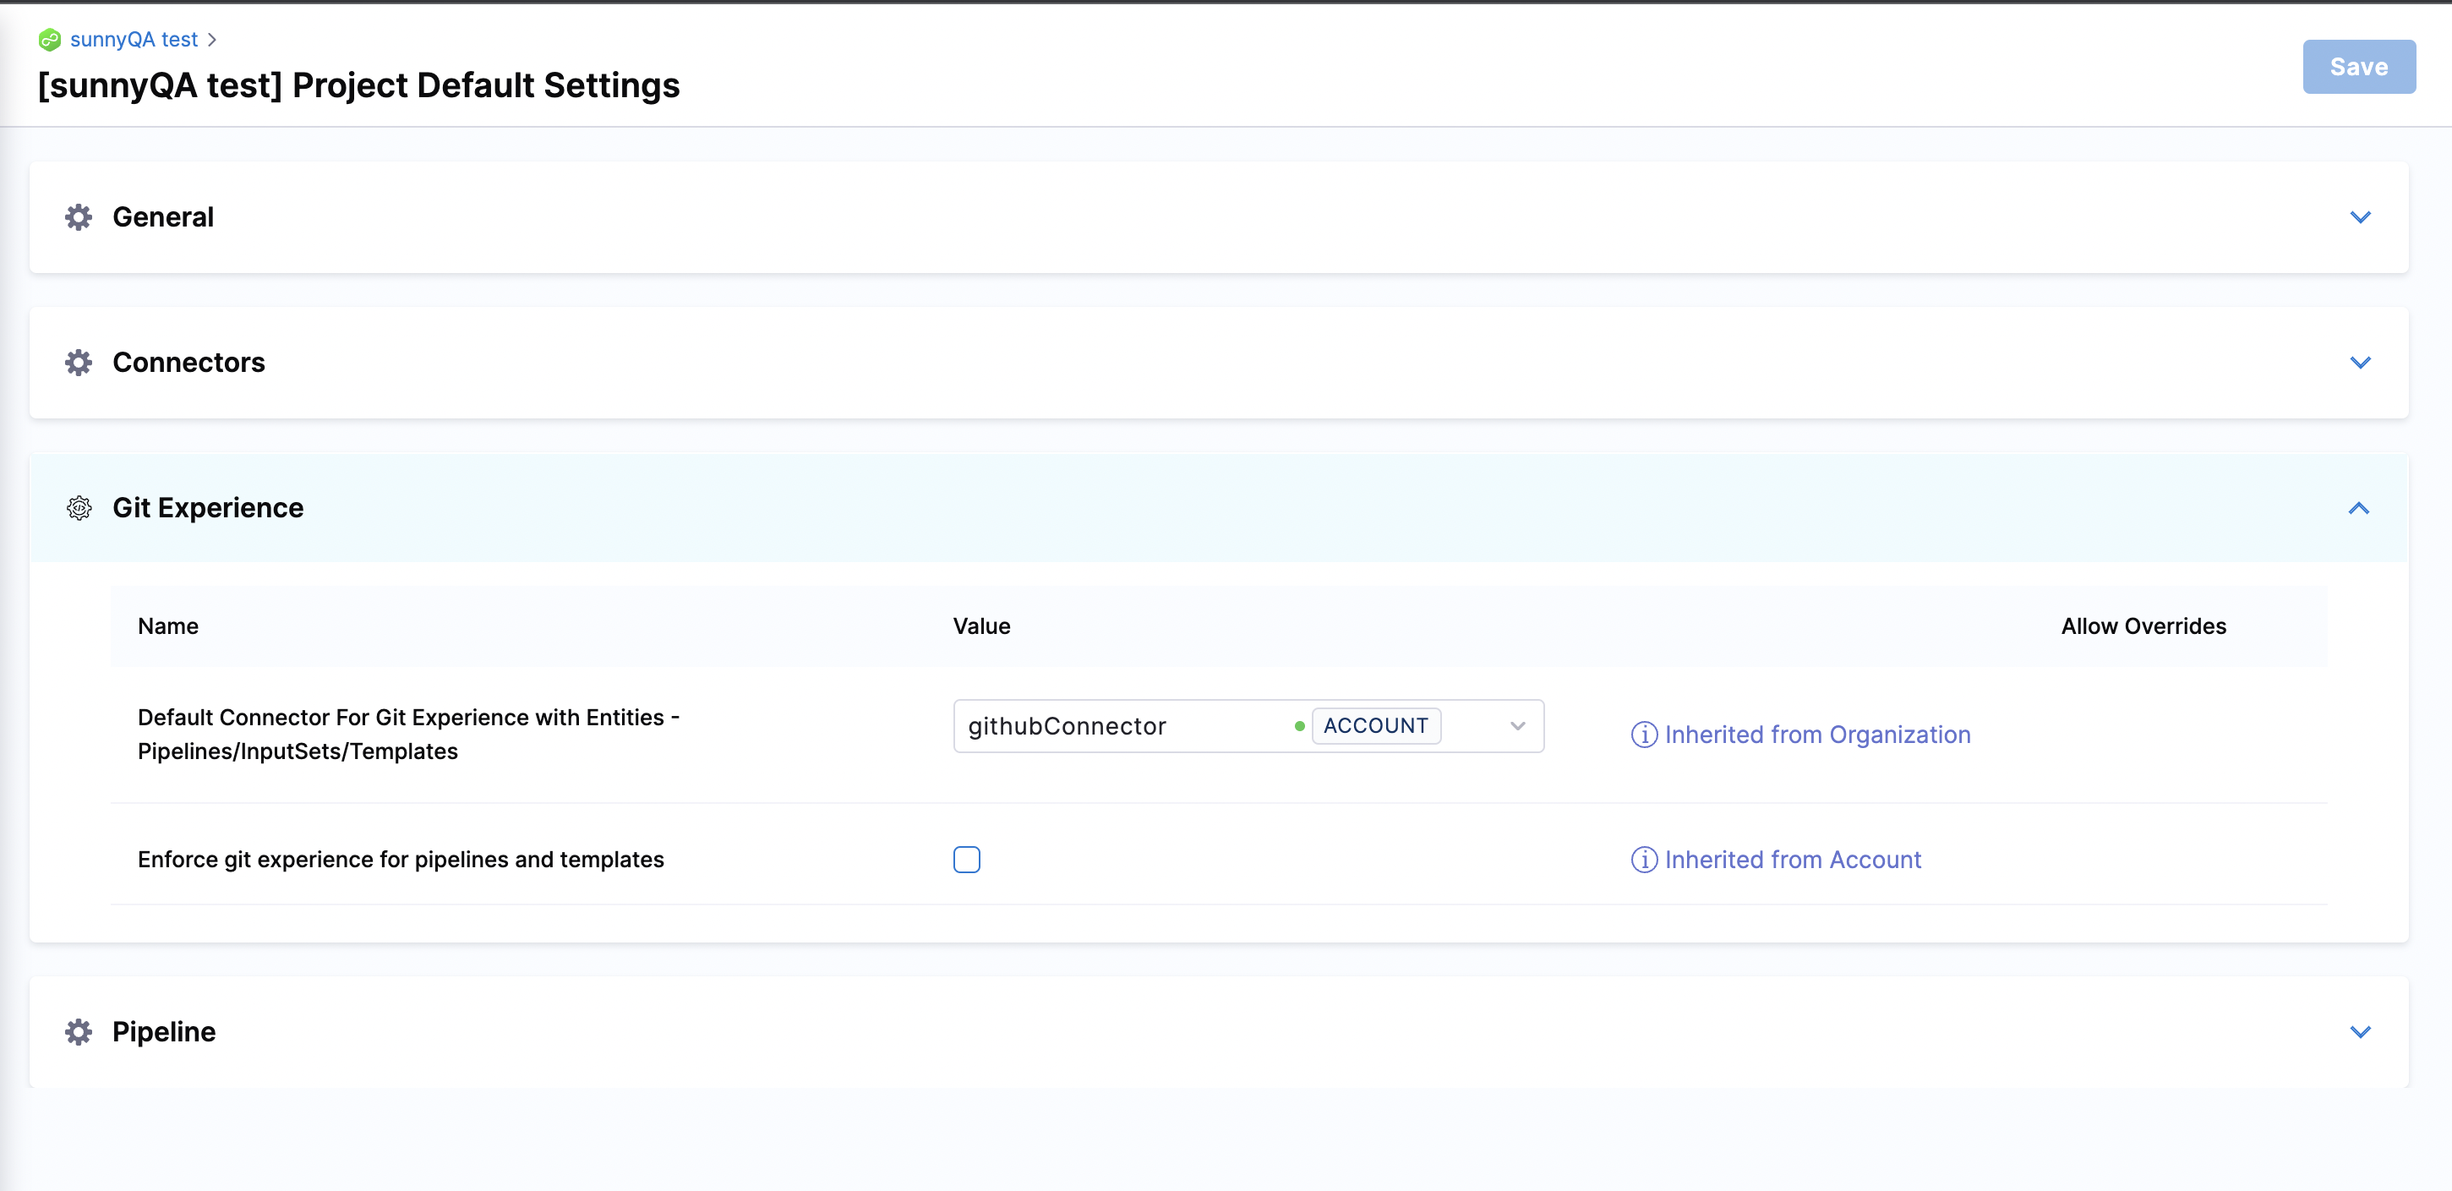Collapse the Git Experience section chevron

[x=2359, y=508]
